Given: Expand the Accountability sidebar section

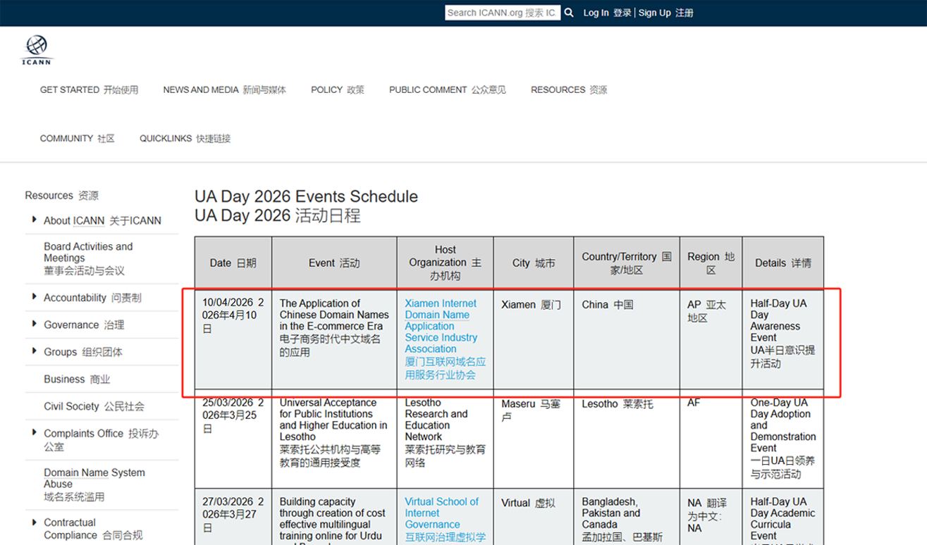Looking at the screenshot, I should click(x=34, y=298).
